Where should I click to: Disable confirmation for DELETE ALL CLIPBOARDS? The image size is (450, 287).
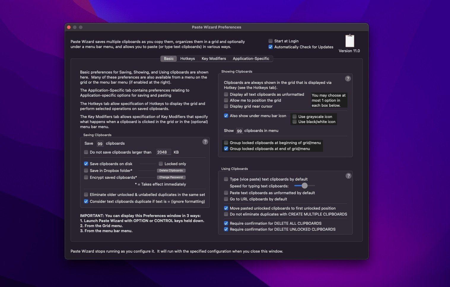[x=226, y=223]
